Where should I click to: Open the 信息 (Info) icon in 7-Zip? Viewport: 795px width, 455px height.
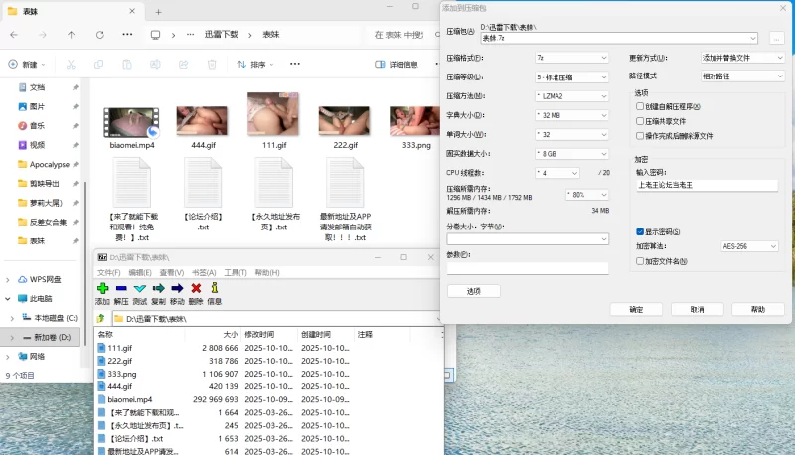[214, 288]
